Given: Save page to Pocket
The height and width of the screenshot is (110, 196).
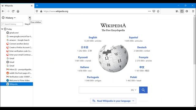Looking at the screenshot, I should (154, 11).
